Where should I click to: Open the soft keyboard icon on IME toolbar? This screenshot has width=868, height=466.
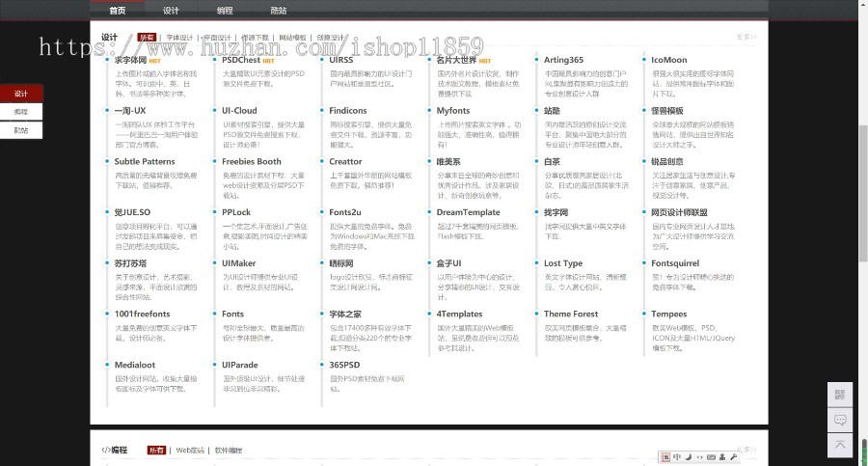click(x=711, y=457)
